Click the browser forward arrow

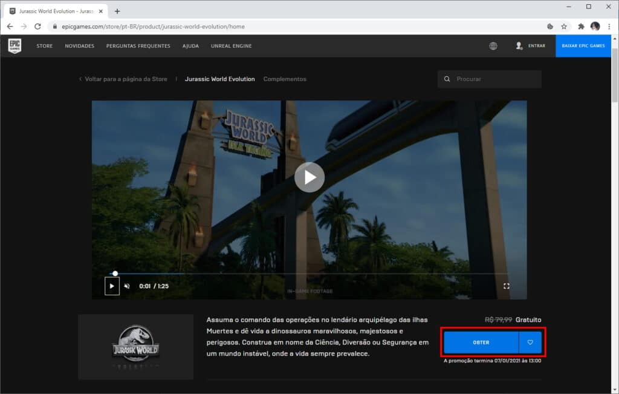pos(24,27)
